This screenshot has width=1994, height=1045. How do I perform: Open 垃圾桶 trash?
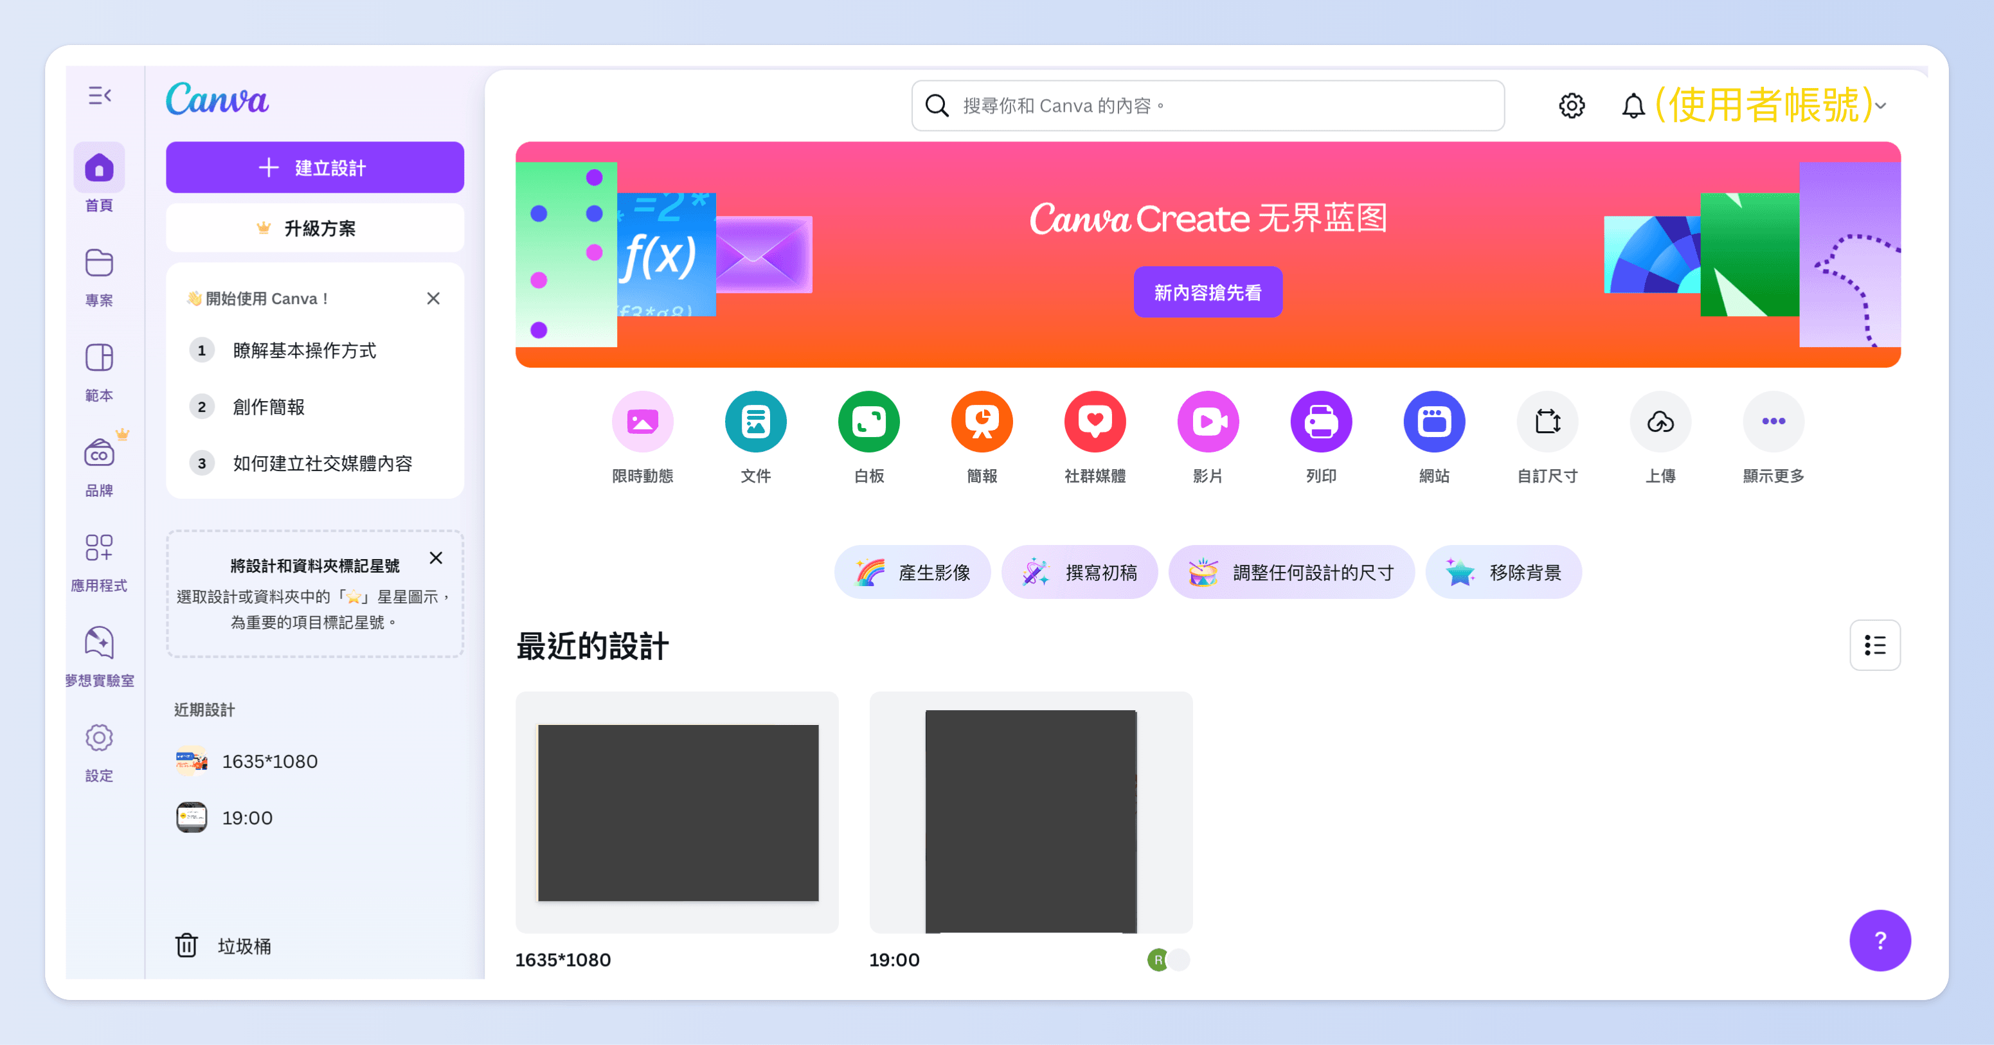(x=223, y=945)
